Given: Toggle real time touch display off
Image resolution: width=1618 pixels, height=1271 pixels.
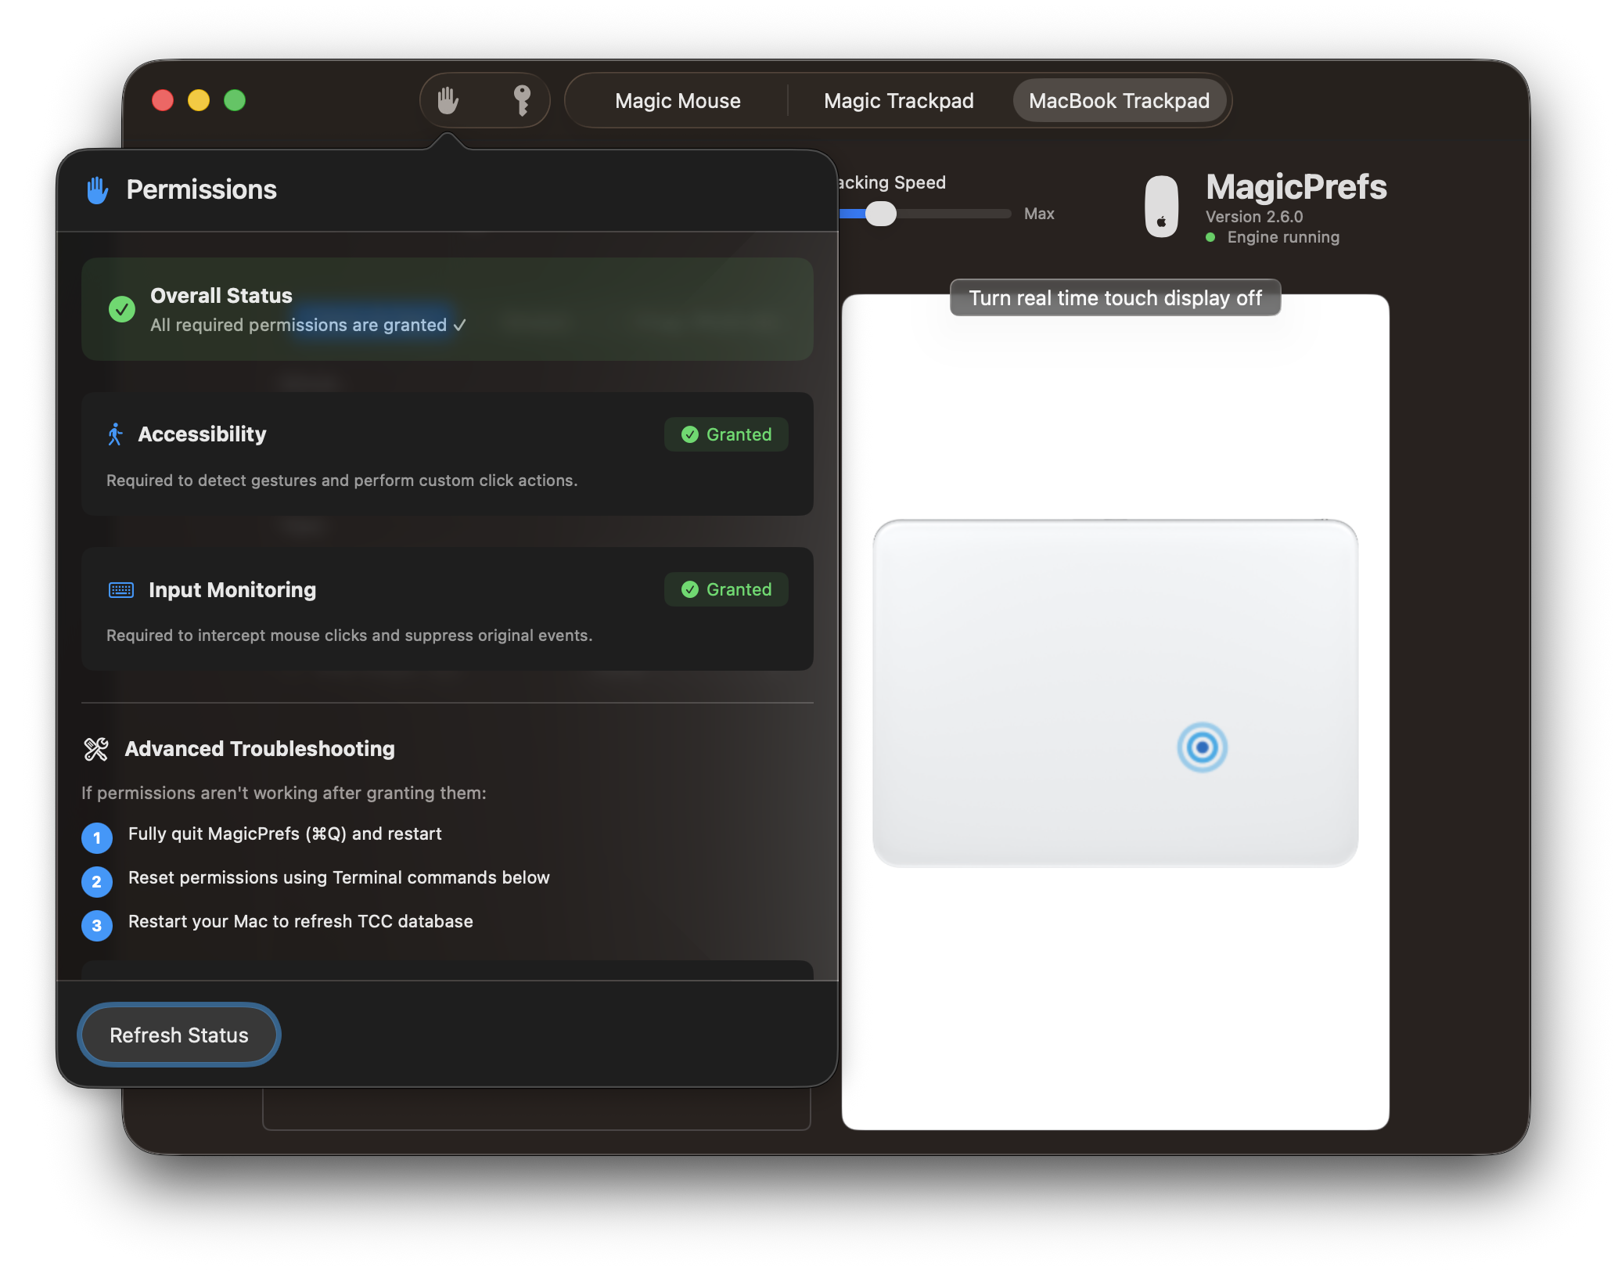Looking at the screenshot, I should (x=1114, y=297).
